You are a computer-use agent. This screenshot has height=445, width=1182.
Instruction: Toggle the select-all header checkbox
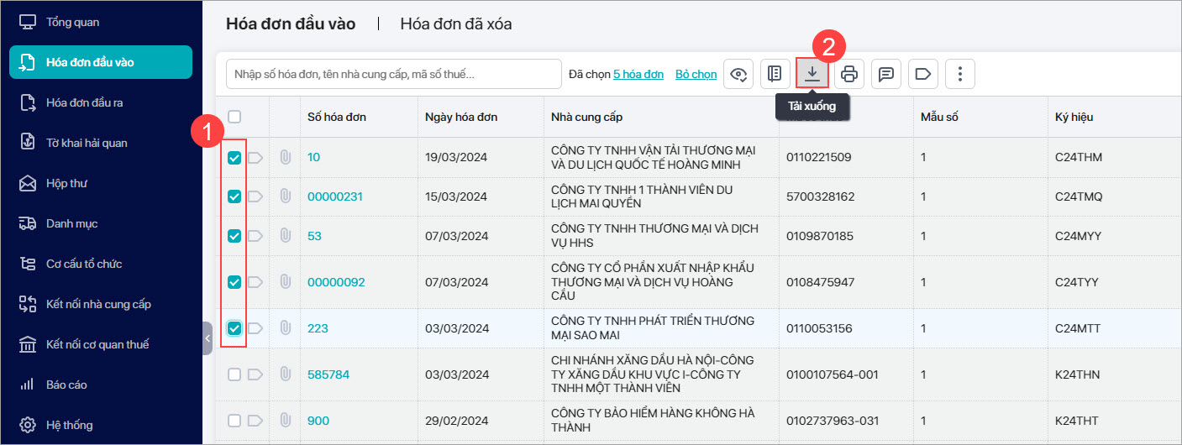pos(234,117)
